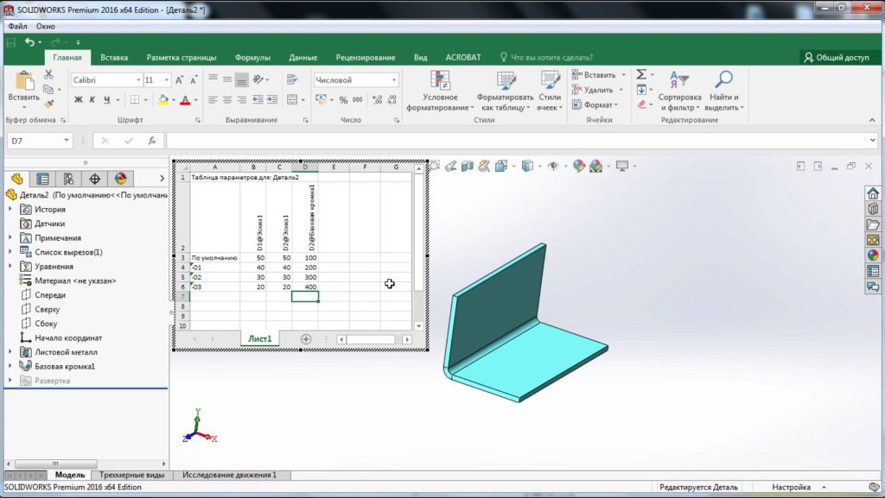Click the section view icon in viewport toolbar
Screen dimensions: 885x498
tap(468, 166)
